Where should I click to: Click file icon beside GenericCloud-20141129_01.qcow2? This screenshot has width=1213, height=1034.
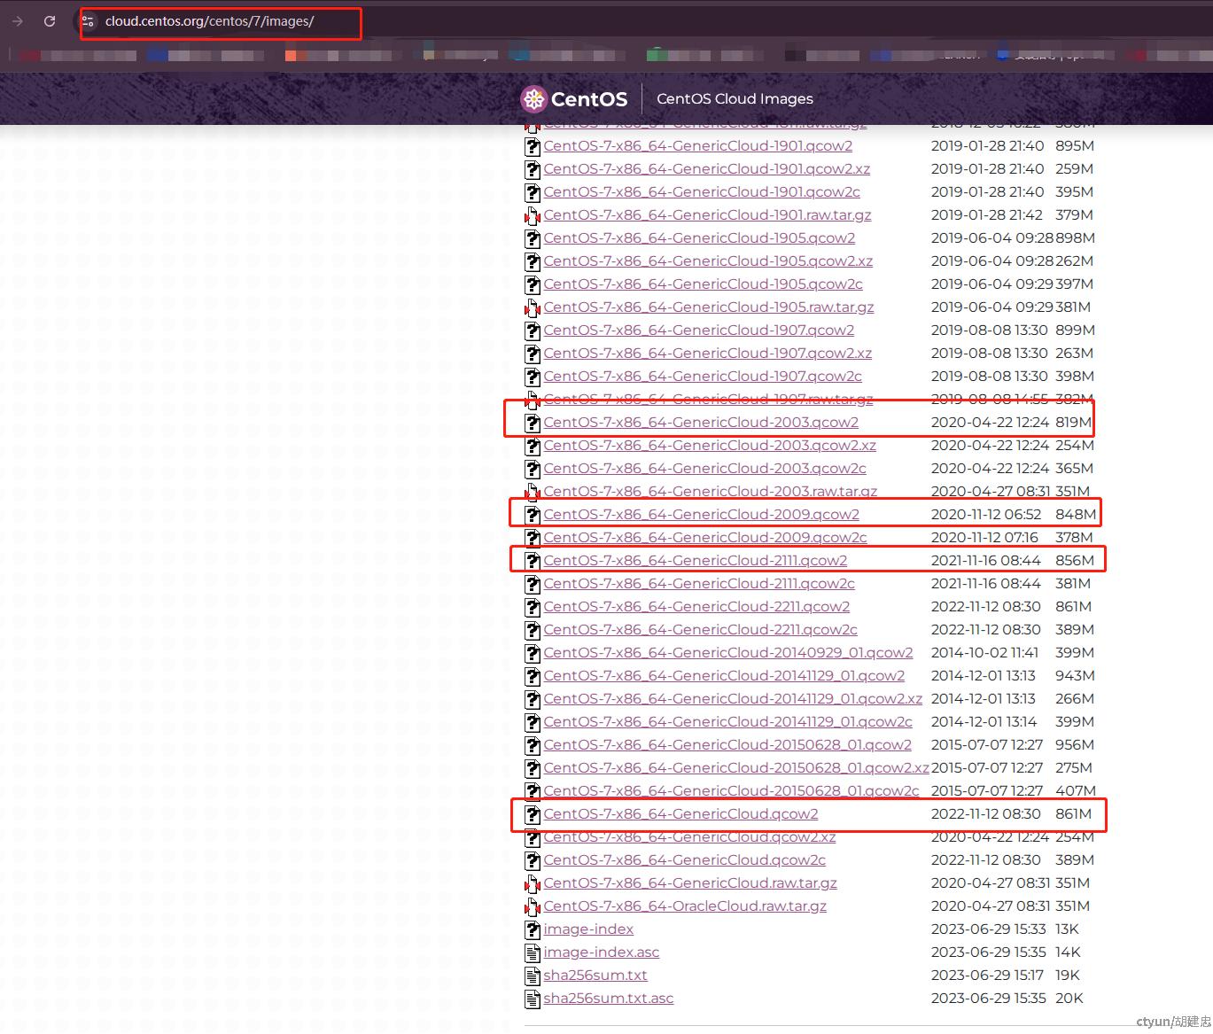(533, 676)
